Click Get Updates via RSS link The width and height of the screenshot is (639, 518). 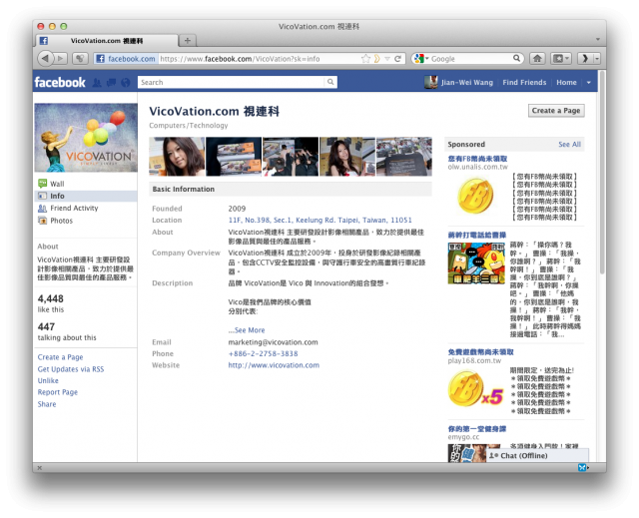[71, 369]
